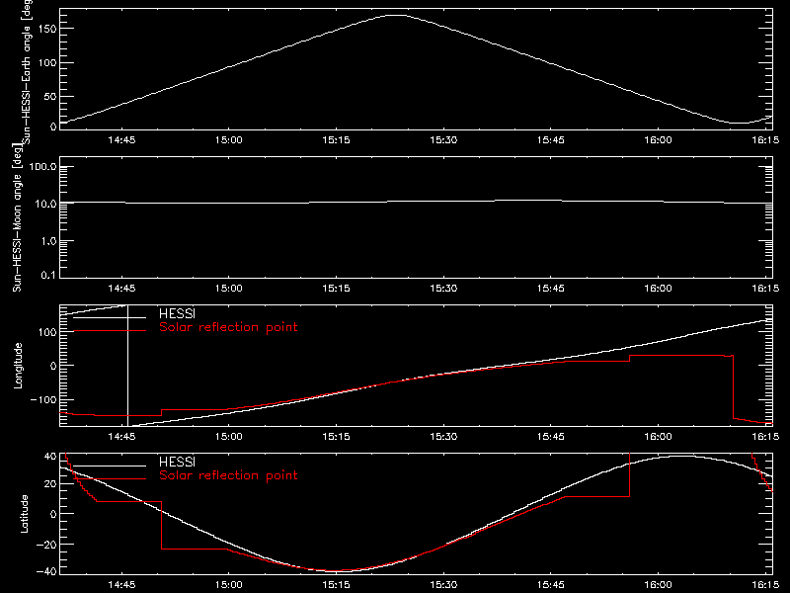790x593 pixels.
Task: Click the 50 tick on Sun-HESSI-Earth axis
Action: point(50,96)
